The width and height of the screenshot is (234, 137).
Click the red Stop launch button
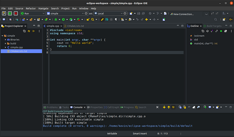click(x=15, y=13)
